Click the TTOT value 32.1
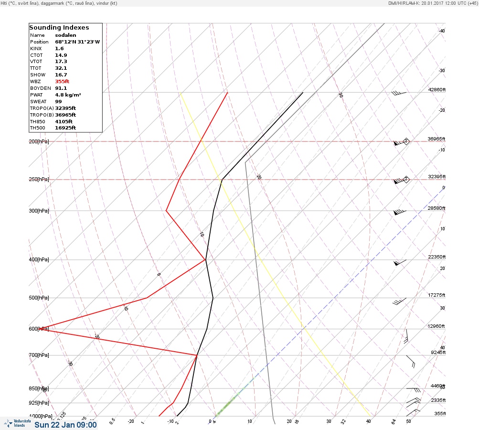The width and height of the screenshot is (479, 430). coord(61,68)
